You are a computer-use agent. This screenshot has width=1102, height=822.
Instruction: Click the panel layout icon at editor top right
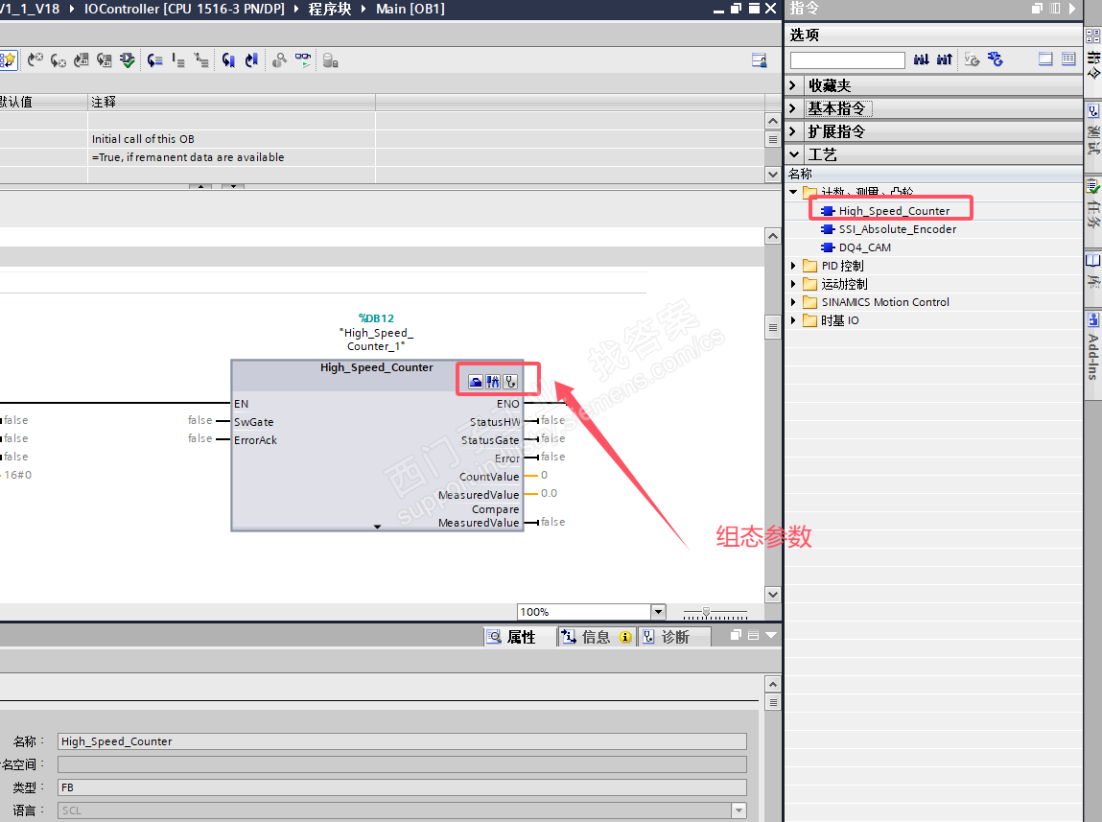click(759, 60)
